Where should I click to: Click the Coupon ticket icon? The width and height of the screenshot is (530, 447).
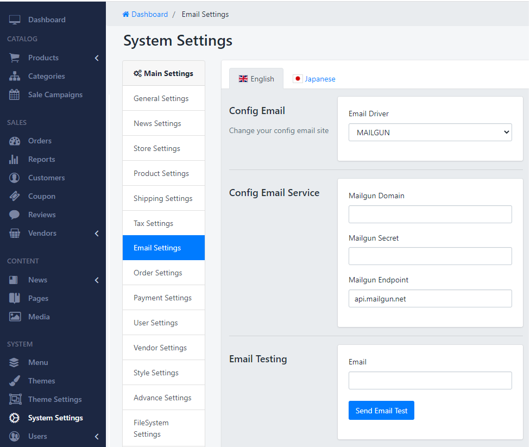pos(15,196)
